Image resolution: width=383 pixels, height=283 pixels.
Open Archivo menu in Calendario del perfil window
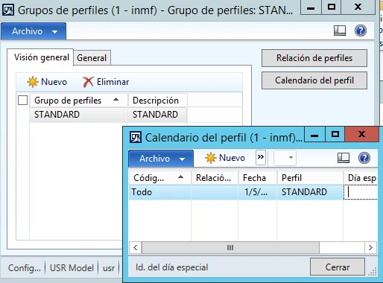[x=161, y=159]
